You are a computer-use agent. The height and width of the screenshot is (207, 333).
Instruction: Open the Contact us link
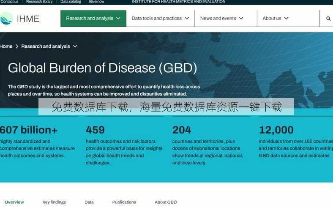coord(9,2)
